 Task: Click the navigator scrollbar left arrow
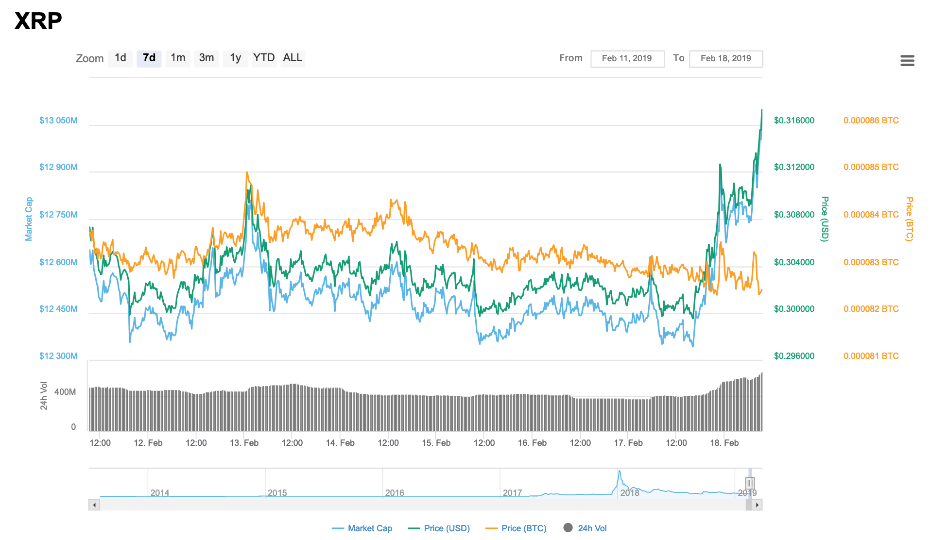94,505
